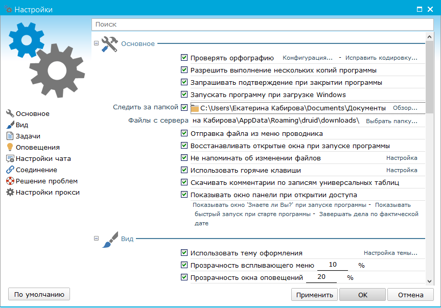Go to Решение проблем section label
This screenshot has width=441, height=308.
[47, 181]
